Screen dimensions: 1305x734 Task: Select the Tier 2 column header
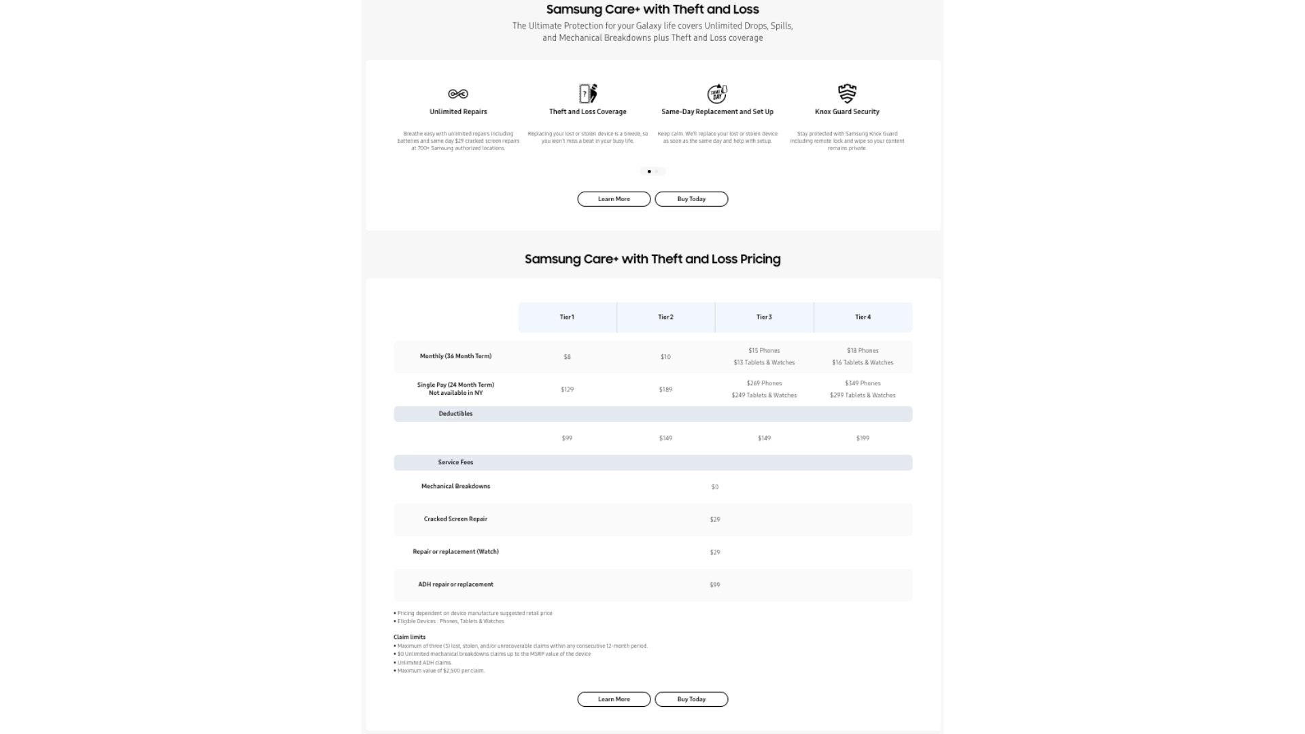coord(665,317)
